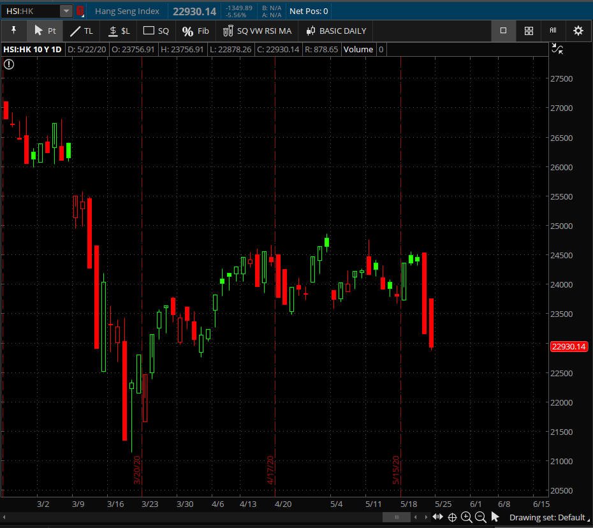The image size is (593, 528).
Task: Open chart settings gear
Action: click(578, 31)
